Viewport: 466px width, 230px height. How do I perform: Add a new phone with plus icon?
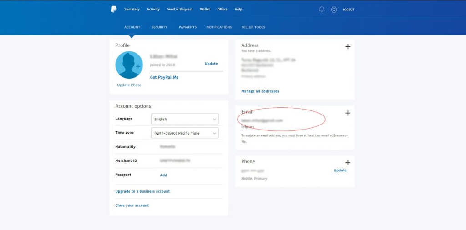click(348, 163)
